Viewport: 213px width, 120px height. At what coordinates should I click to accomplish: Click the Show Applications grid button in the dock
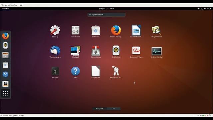point(5,93)
